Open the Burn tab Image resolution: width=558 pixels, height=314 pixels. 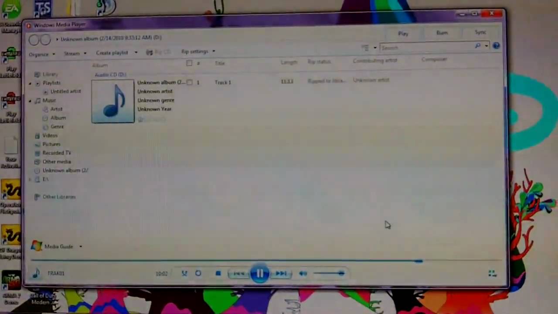point(442,33)
